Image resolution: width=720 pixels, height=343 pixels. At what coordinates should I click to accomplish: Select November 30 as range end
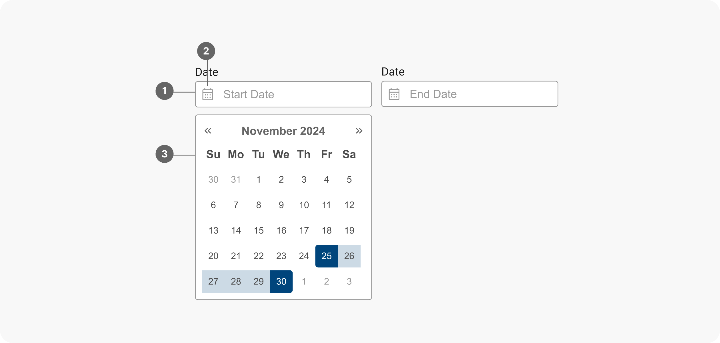(281, 282)
